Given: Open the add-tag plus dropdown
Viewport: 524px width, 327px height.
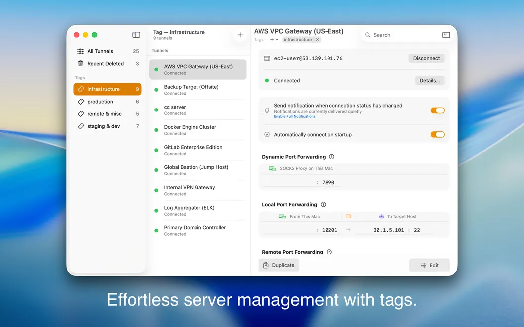Looking at the screenshot, I should (x=274, y=39).
